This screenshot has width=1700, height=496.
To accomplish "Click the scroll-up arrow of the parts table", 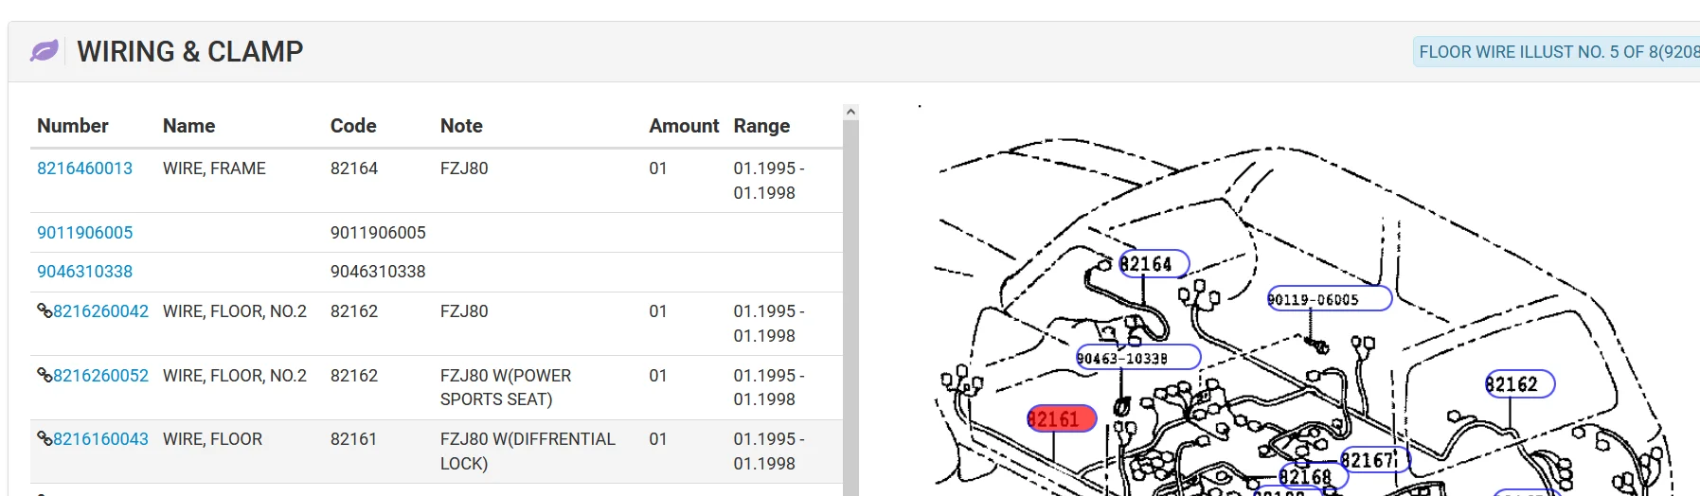I will [850, 112].
